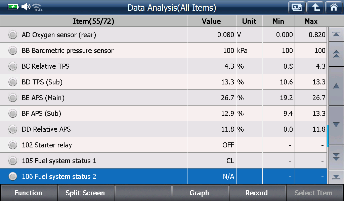This screenshot has height=201, width=344.
Task: Jump to bottom of list arrow
Action: coord(336,177)
